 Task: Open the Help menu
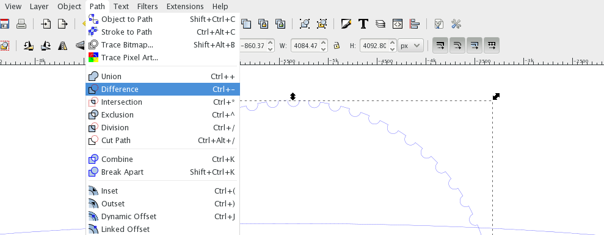(220, 6)
